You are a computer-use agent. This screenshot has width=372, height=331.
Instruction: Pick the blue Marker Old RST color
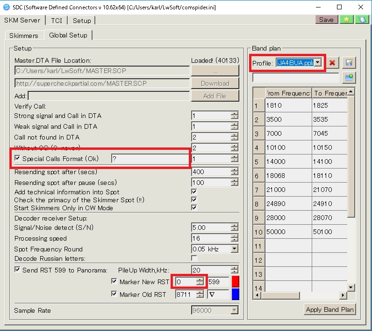[x=236, y=294]
